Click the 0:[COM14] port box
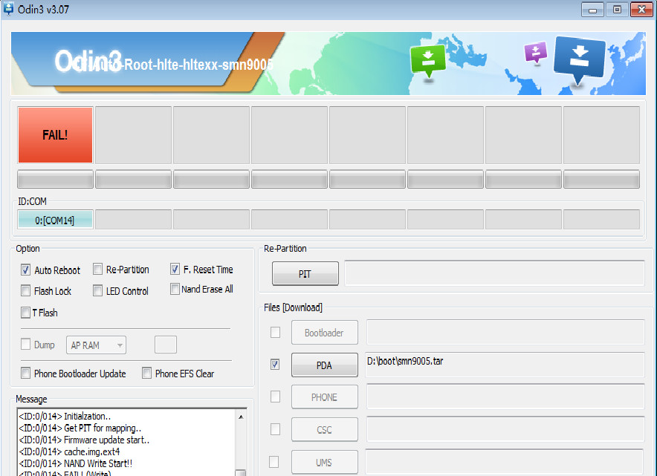 coord(55,220)
